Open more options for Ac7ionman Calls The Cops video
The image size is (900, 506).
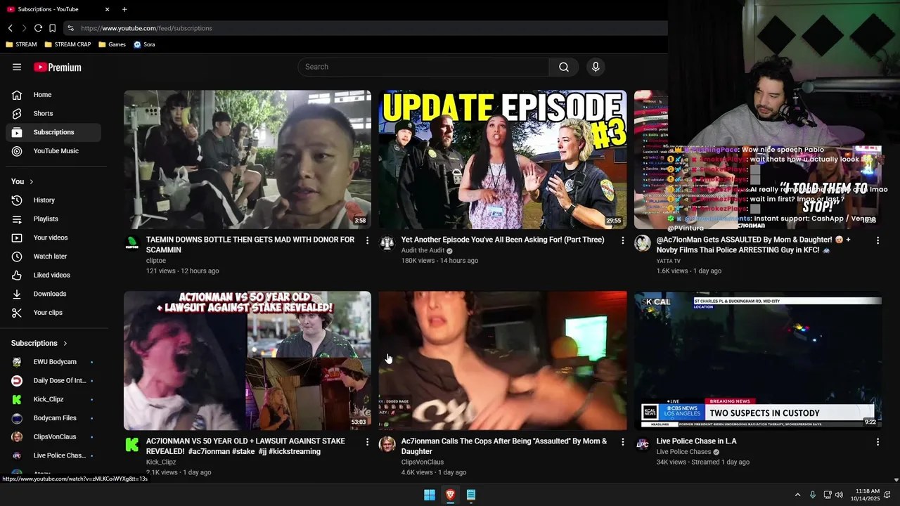click(x=622, y=442)
